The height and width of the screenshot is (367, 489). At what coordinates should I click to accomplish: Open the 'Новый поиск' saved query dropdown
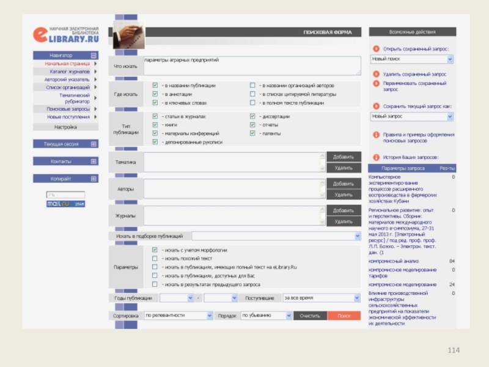[411, 59]
